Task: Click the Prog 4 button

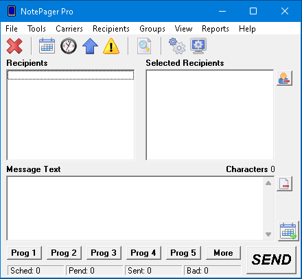Action: [143, 253]
